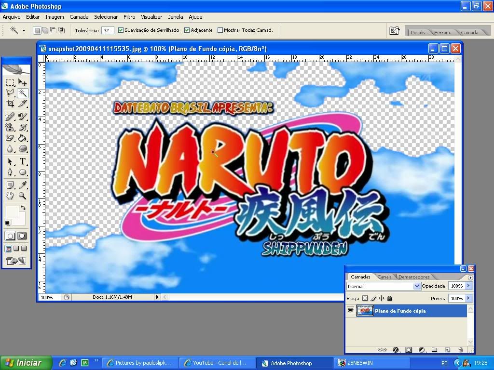This screenshot has width=494, height=370.
Task: Delete layer using the trash icon
Action: tap(460, 350)
